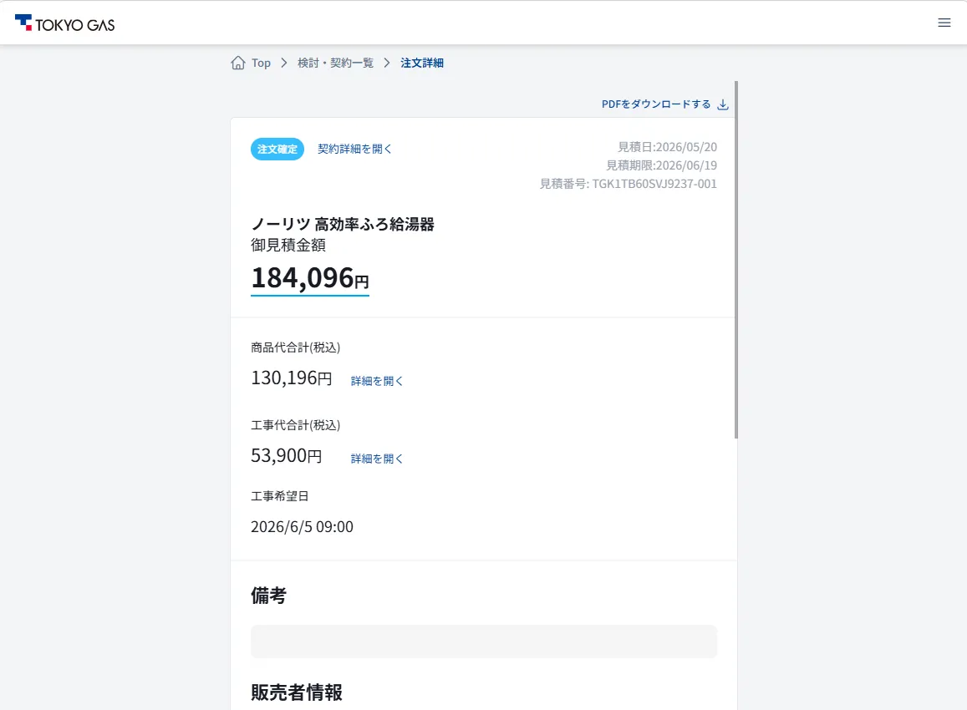Expand 契約詳細を開く
The width and height of the screenshot is (967, 710).
(354, 150)
